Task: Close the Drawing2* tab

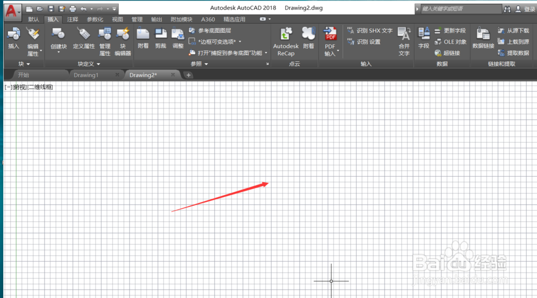Action: click(x=172, y=75)
